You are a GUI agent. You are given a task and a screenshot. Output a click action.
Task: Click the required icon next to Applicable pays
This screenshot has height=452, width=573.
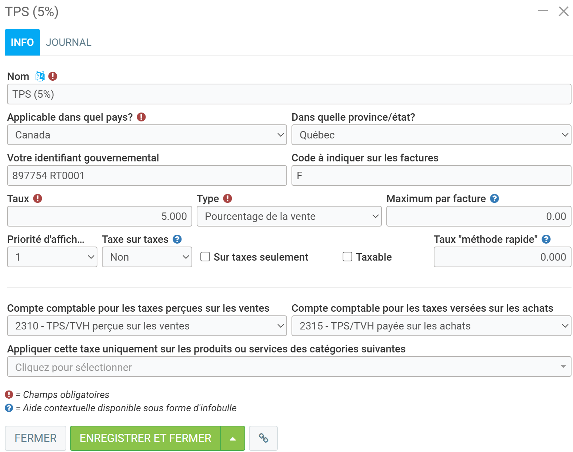pos(141,117)
